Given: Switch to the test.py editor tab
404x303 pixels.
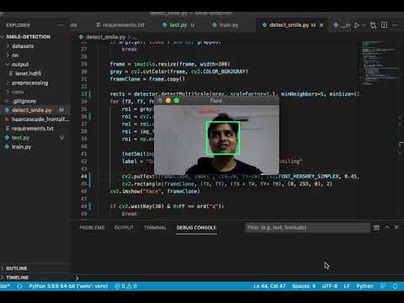Looking at the screenshot, I should click(x=178, y=25).
